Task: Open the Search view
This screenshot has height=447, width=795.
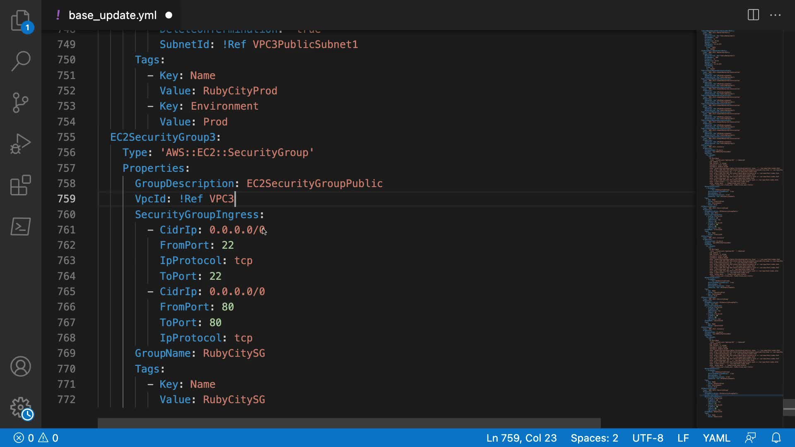Action: pyautogui.click(x=20, y=61)
